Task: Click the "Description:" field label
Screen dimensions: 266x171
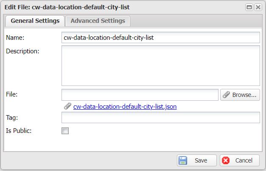Action: coord(22,51)
